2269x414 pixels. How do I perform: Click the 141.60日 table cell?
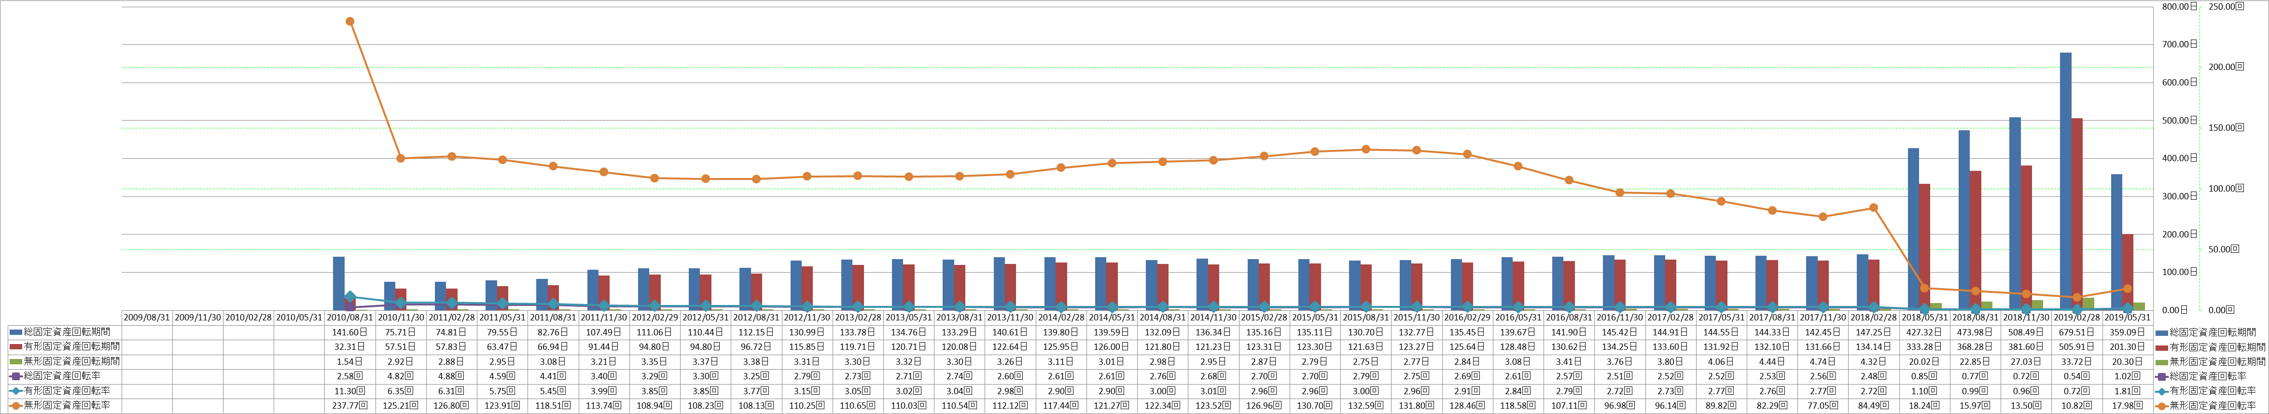(349, 332)
